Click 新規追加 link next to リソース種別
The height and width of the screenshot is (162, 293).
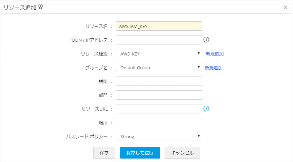(215, 54)
